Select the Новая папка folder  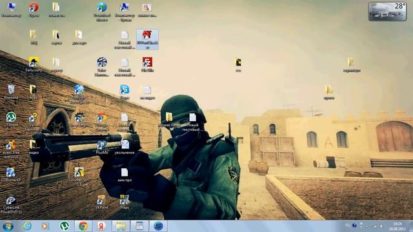coord(170,120)
